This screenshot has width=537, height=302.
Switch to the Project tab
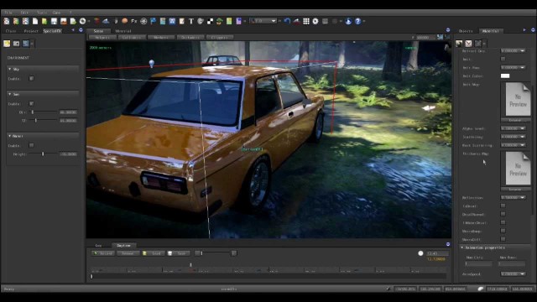31,31
